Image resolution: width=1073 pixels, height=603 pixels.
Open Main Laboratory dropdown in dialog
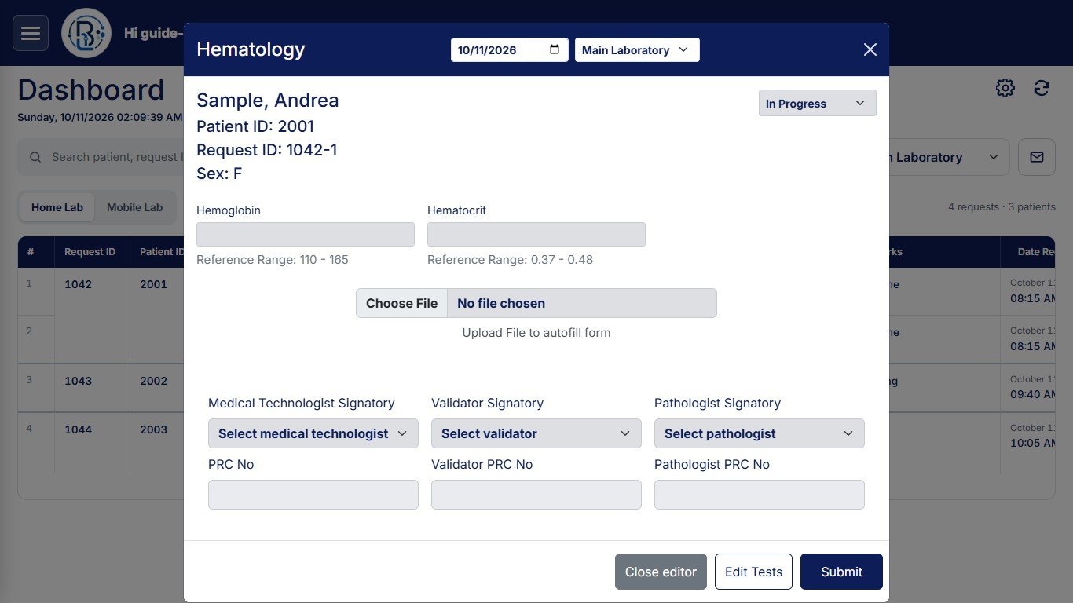click(x=637, y=49)
